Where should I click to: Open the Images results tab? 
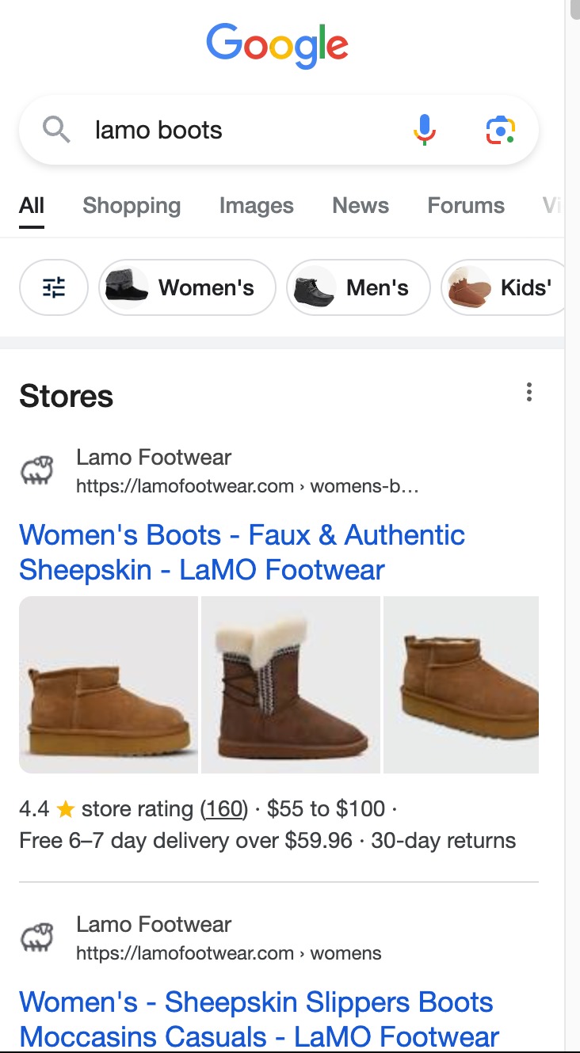tap(255, 205)
